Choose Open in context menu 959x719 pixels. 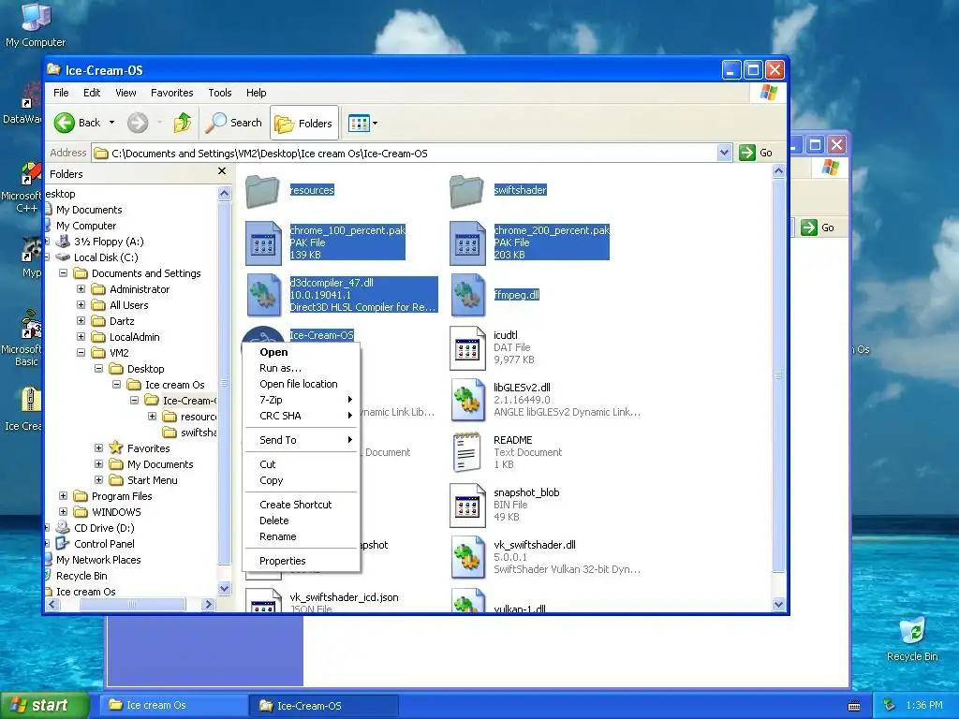pos(301,352)
